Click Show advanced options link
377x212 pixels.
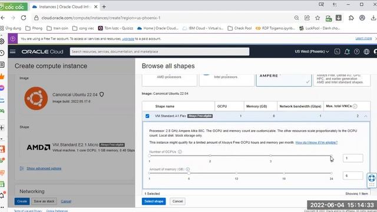44,168
